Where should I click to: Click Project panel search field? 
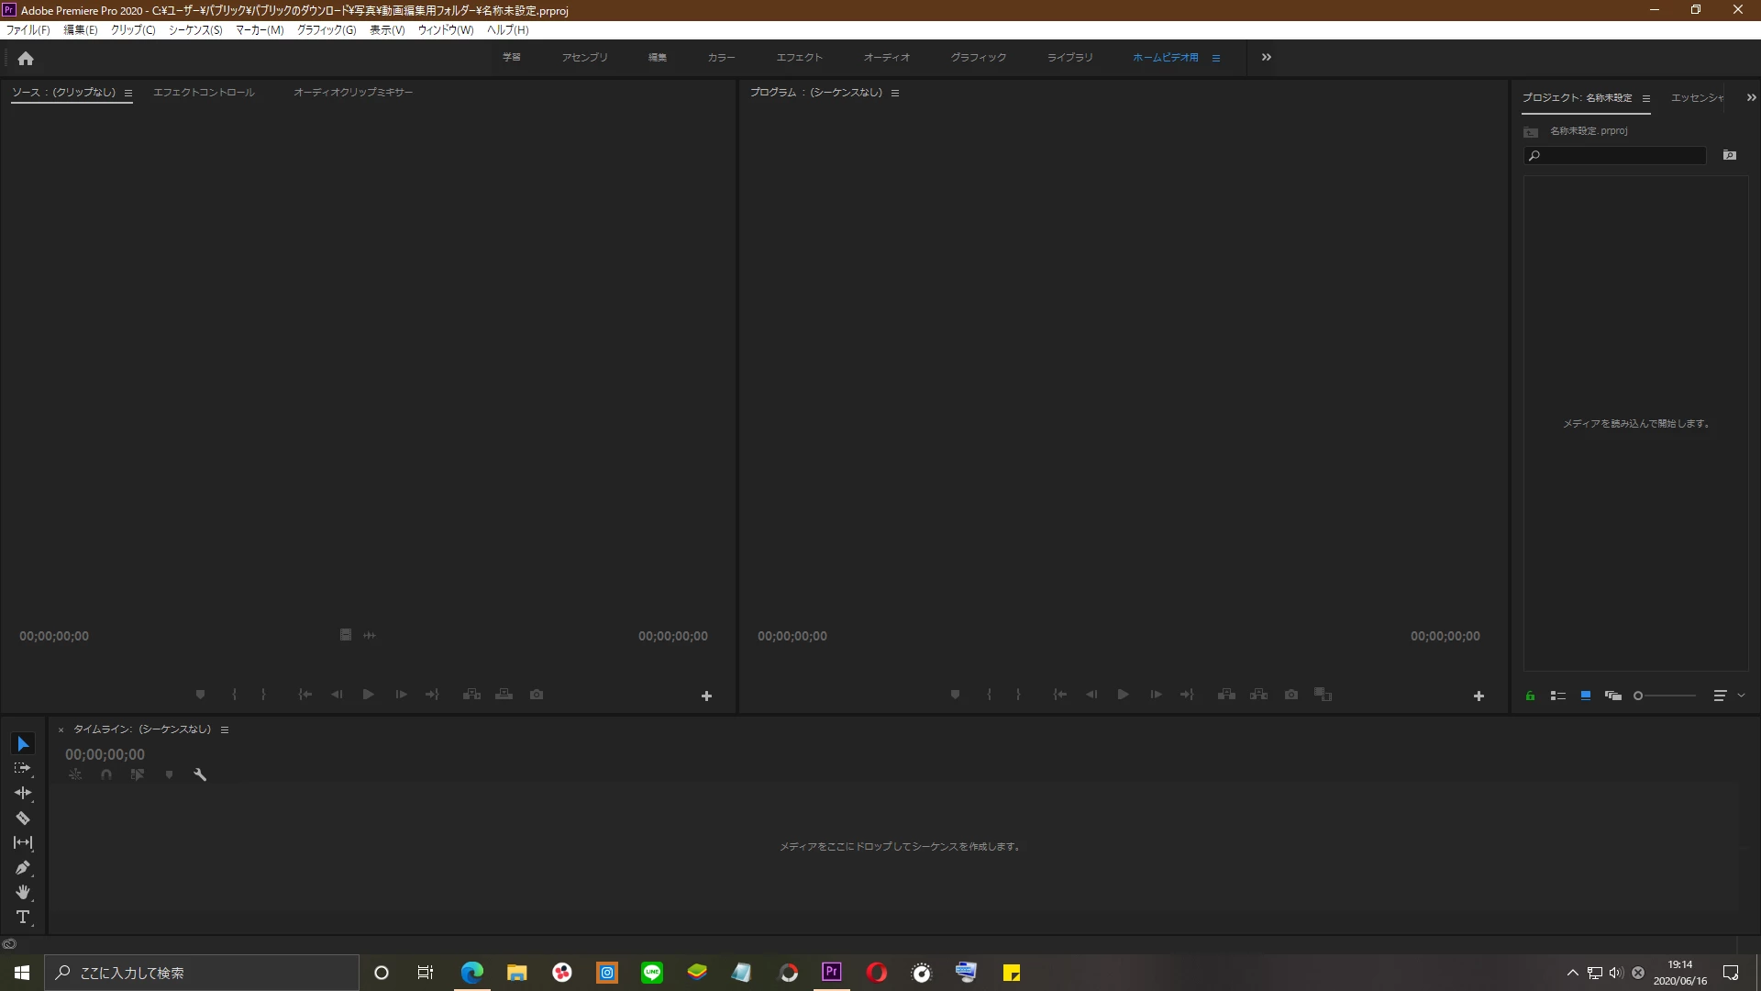tap(1615, 156)
